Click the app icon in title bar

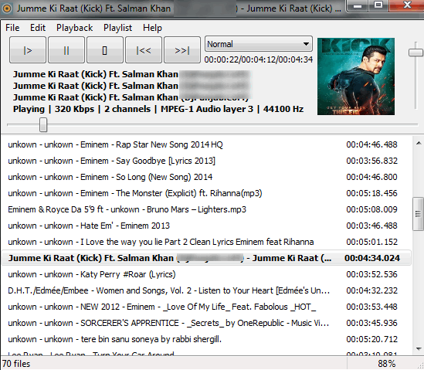[x=7, y=8]
